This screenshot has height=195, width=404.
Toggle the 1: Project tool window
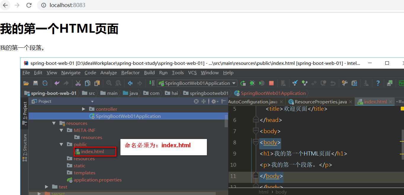coord(25,113)
